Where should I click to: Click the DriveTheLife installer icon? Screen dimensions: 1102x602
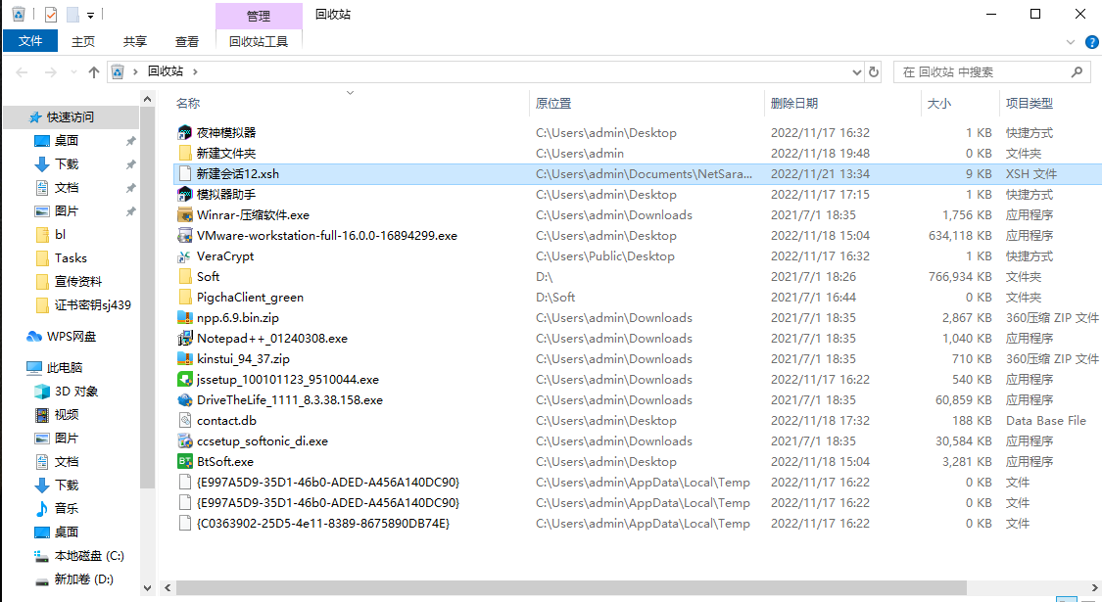(x=185, y=399)
